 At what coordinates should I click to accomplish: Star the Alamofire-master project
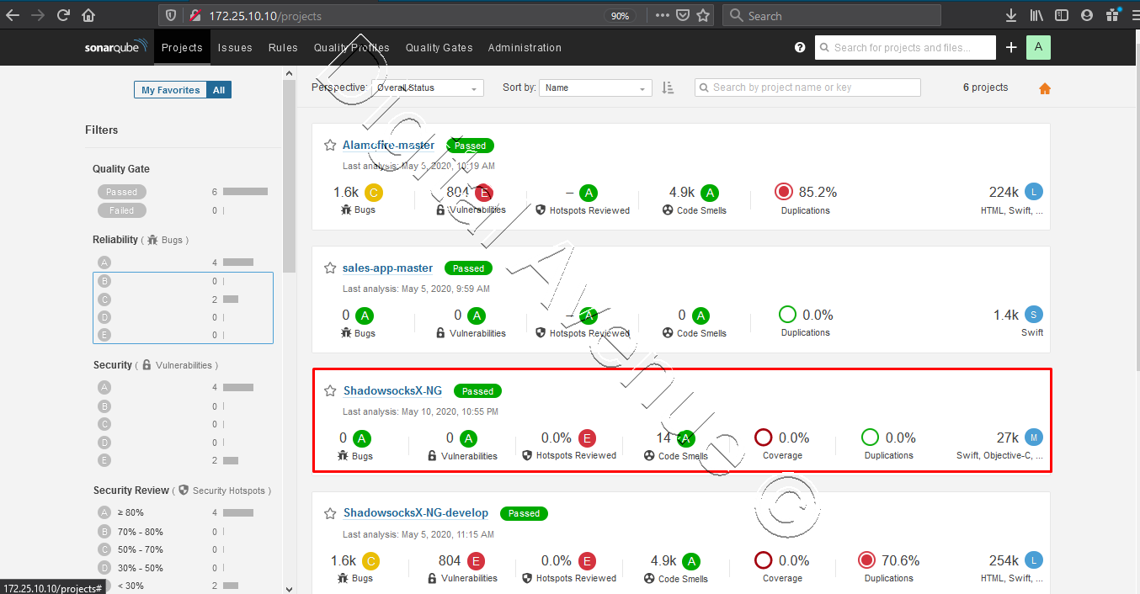coord(329,145)
